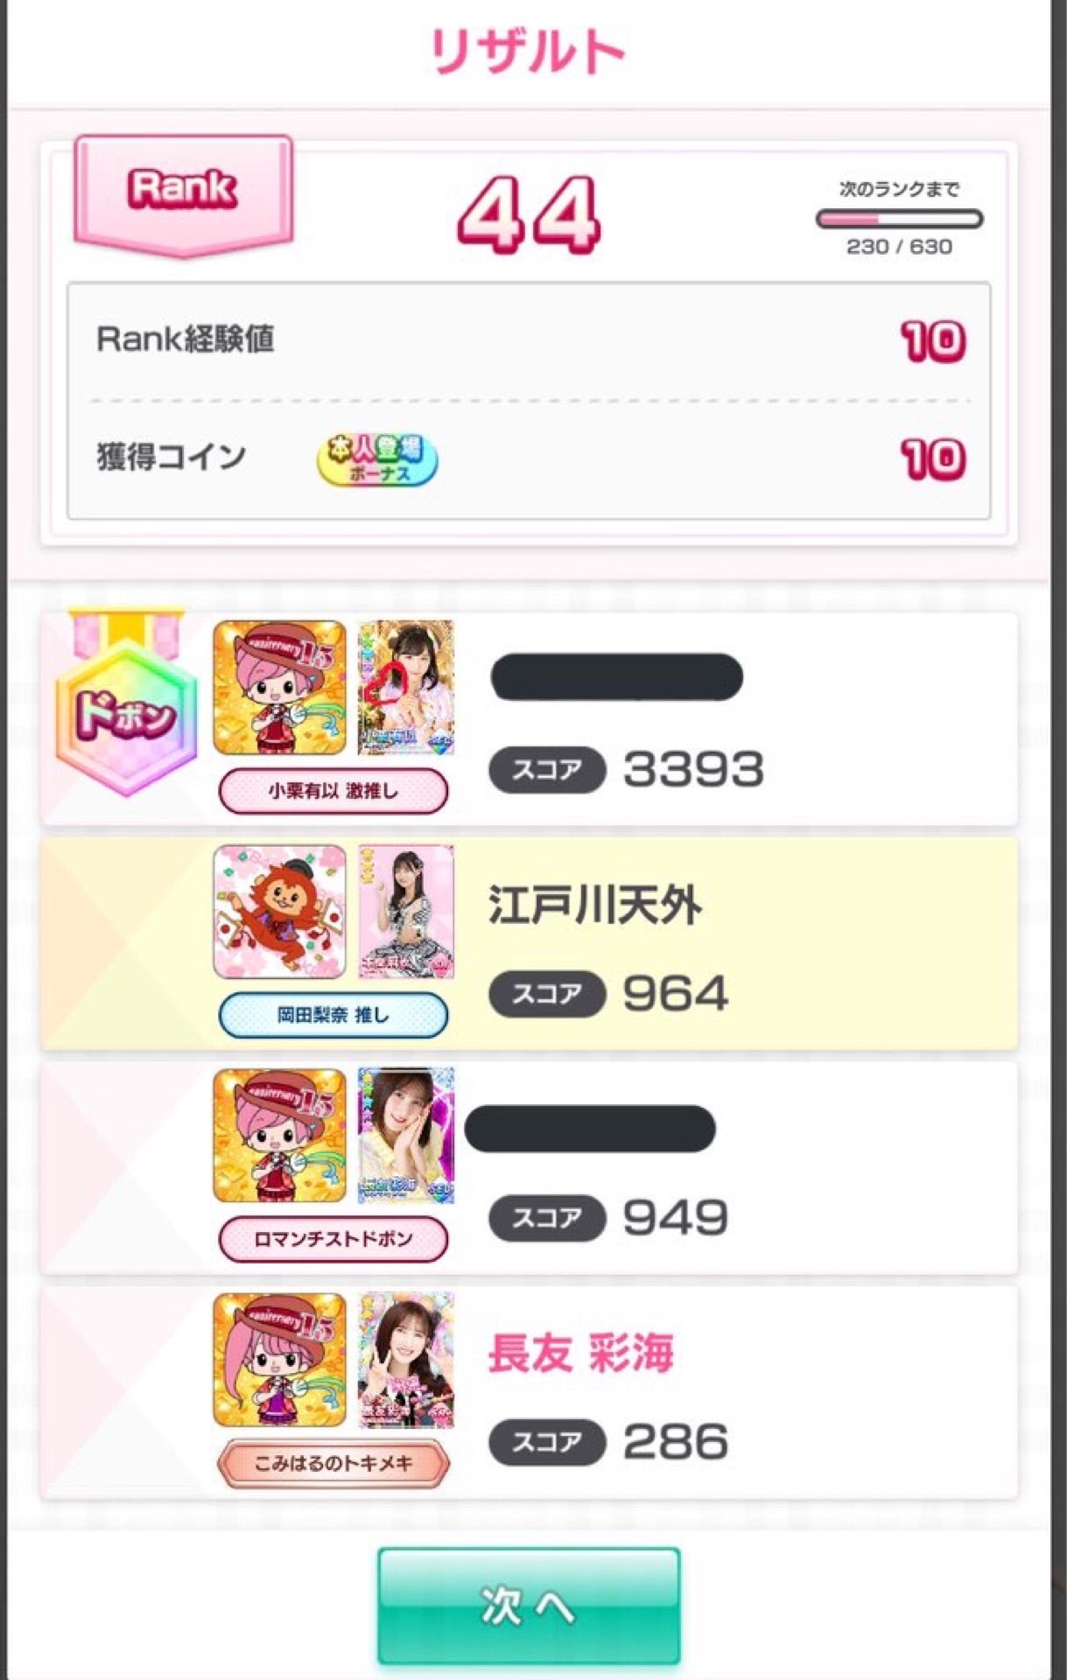
Task: Tap the こみはるのトキメキ title tag
Action: click(333, 1463)
